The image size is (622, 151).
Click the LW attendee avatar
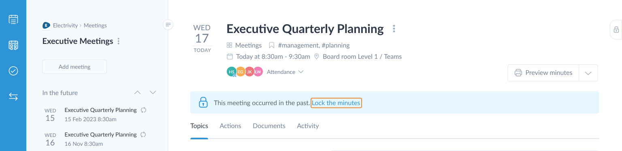coord(258,72)
